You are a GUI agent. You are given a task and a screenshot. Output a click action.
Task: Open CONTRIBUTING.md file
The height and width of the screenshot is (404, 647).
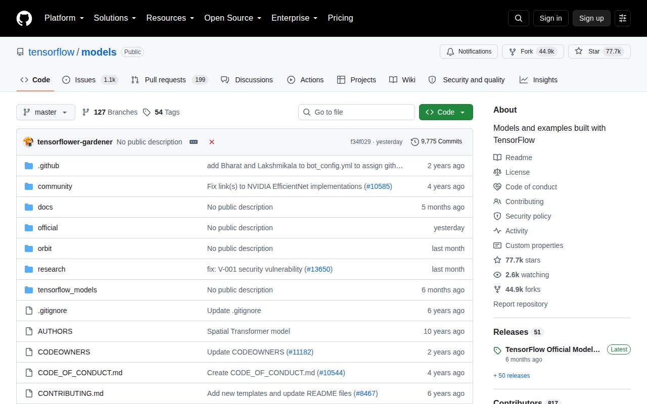pos(71,393)
